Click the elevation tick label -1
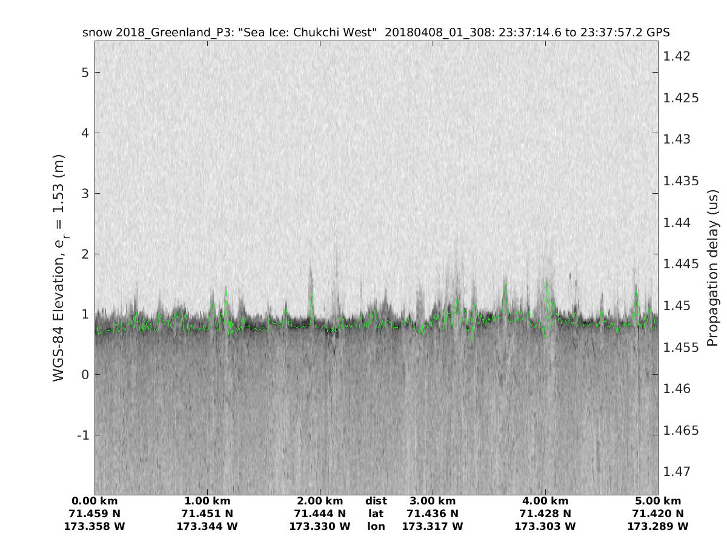The image size is (727, 545). tap(83, 435)
